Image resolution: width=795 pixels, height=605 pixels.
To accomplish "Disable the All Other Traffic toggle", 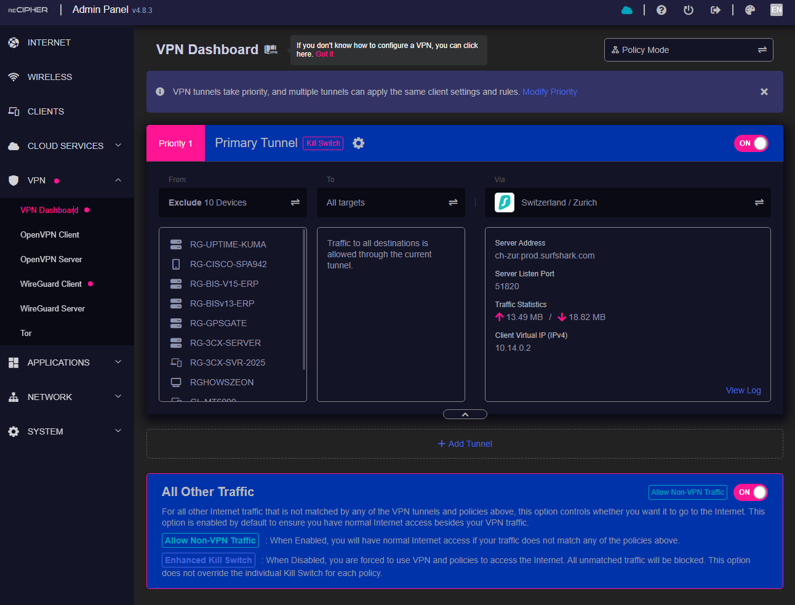I will pos(751,492).
